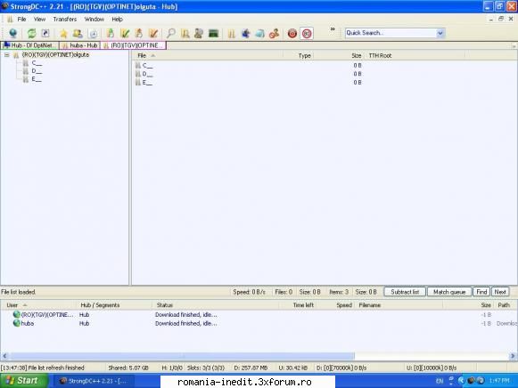Select the (RO)(TGV)(OPTINE file list tab
The width and height of the screenshot is (518, 388).
pos(134,45)
